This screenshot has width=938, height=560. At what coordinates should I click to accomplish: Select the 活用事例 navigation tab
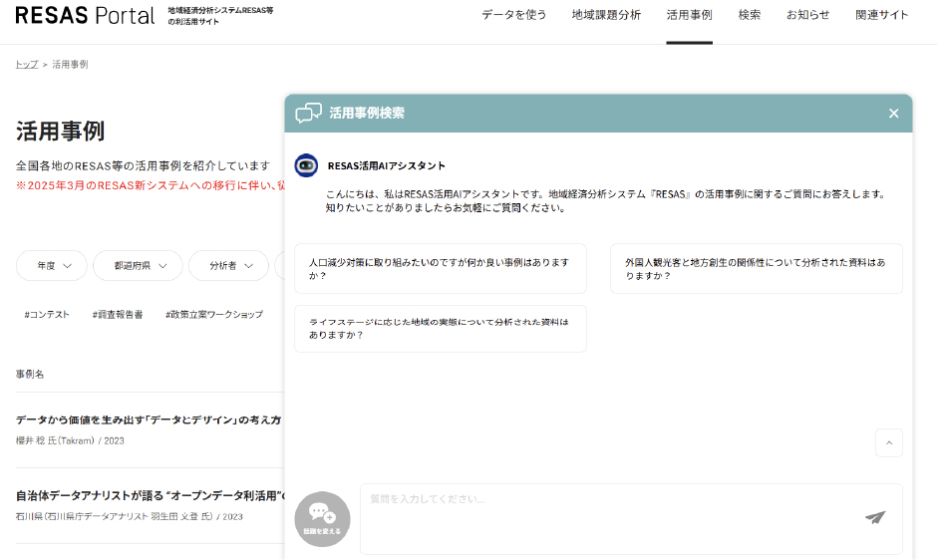pyautogui.click(x=689, y=15)
